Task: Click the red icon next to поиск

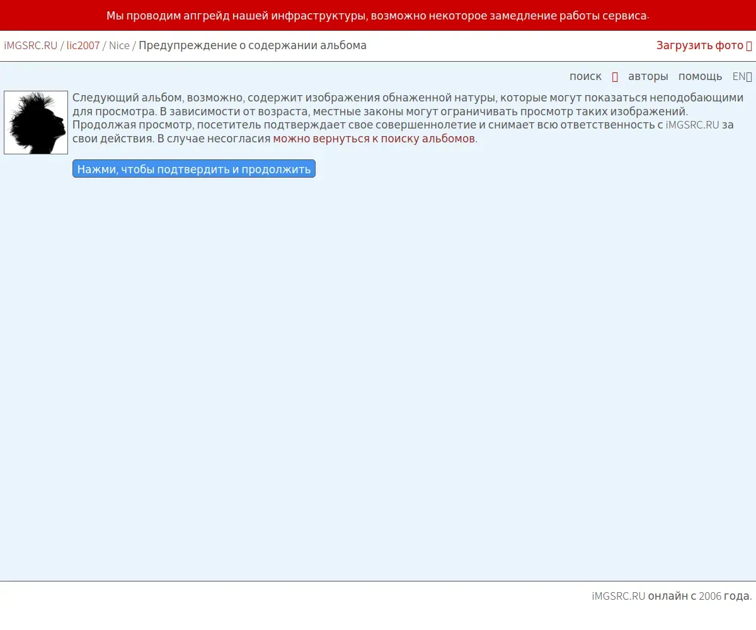Action: coord(615,77)
